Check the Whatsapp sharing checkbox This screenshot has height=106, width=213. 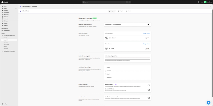(105, 78)
